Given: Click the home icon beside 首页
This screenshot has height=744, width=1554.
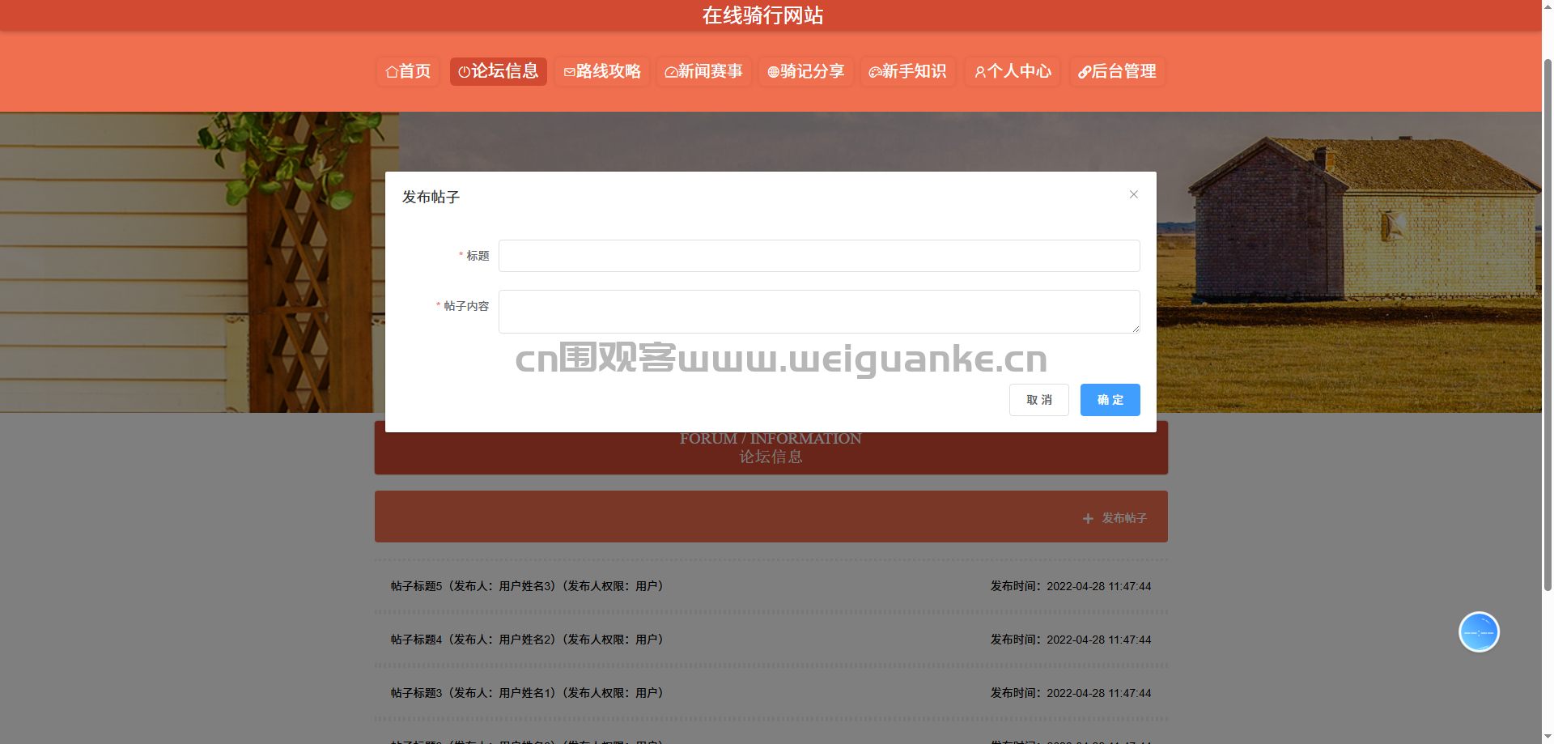Looking at the screenshot, I should point(392,72).
